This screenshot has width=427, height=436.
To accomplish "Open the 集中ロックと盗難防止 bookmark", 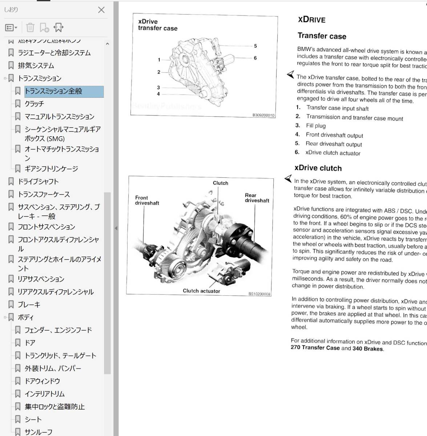I will (x=55, y=407).
